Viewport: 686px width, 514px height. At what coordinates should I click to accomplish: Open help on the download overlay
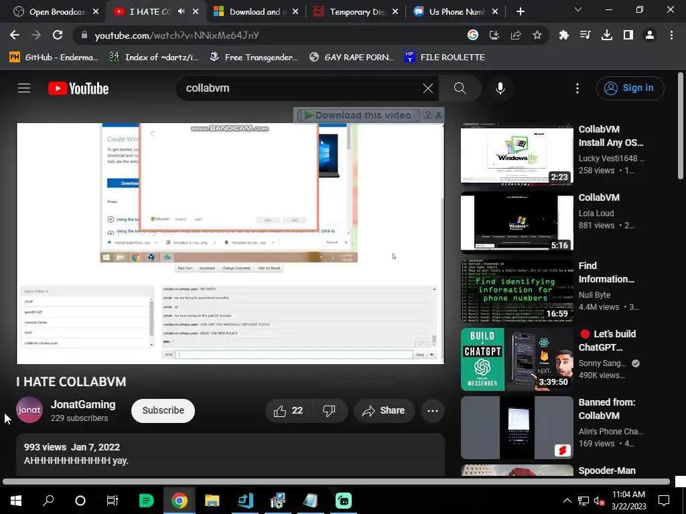[x=427, y=114]
